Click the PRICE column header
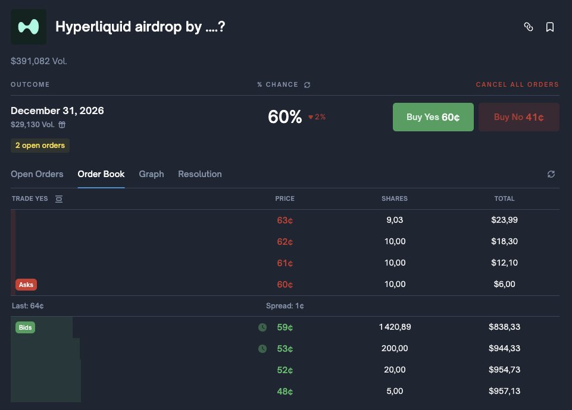Image resolution: width=572 pixels, height=410 pixels. pos(285,198)
